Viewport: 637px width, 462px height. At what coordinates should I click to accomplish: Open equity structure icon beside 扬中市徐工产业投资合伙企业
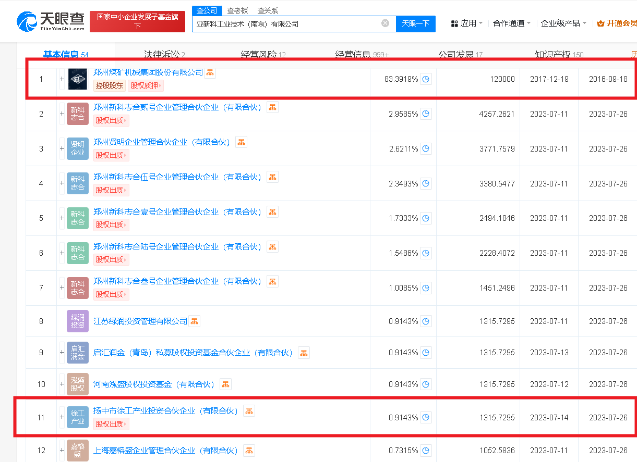249,410
